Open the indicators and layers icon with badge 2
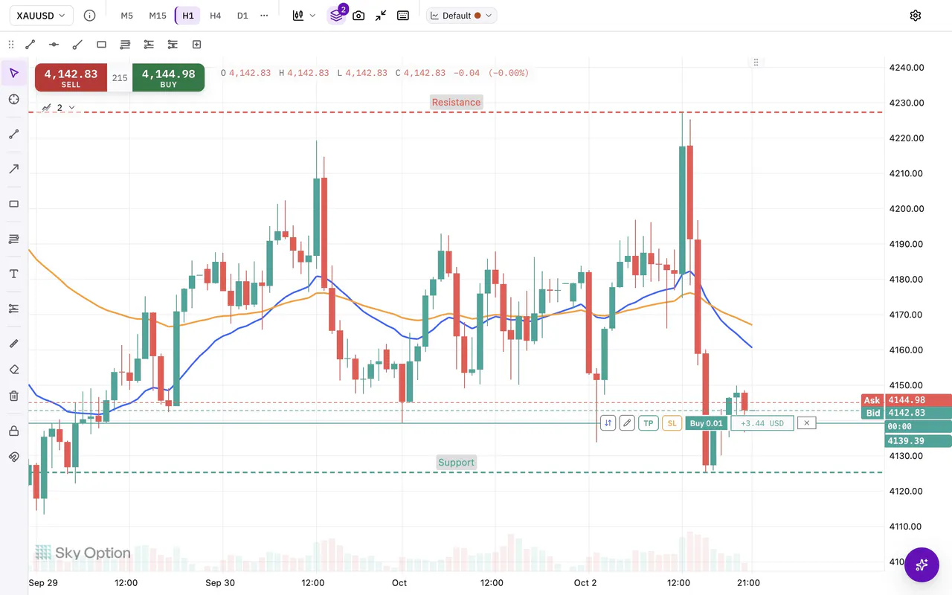Image resolution: width=952 pixels, height=595 pixels. (x=338, y=15)
